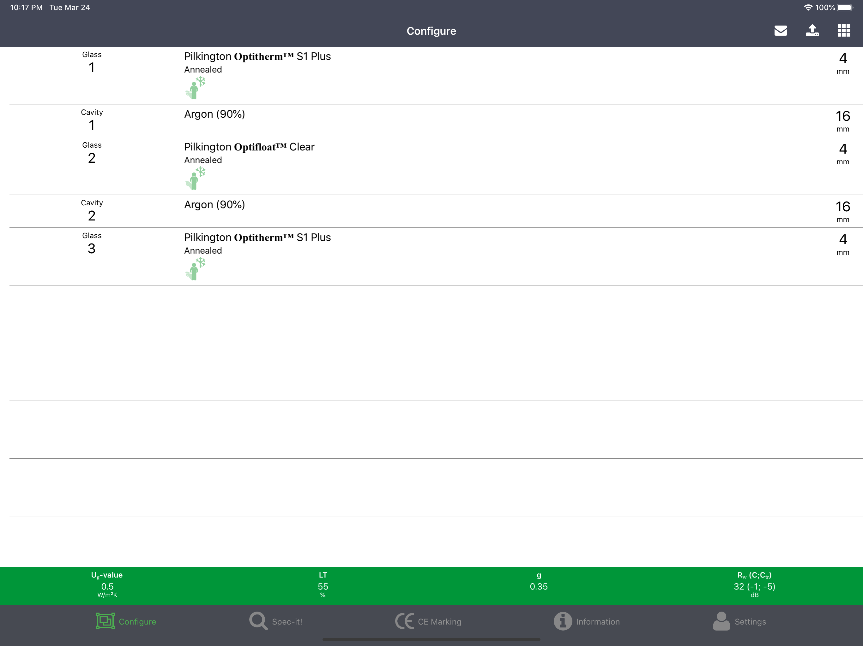Change Glass 1 thickness 4 mm

click(x=843, y=63)
